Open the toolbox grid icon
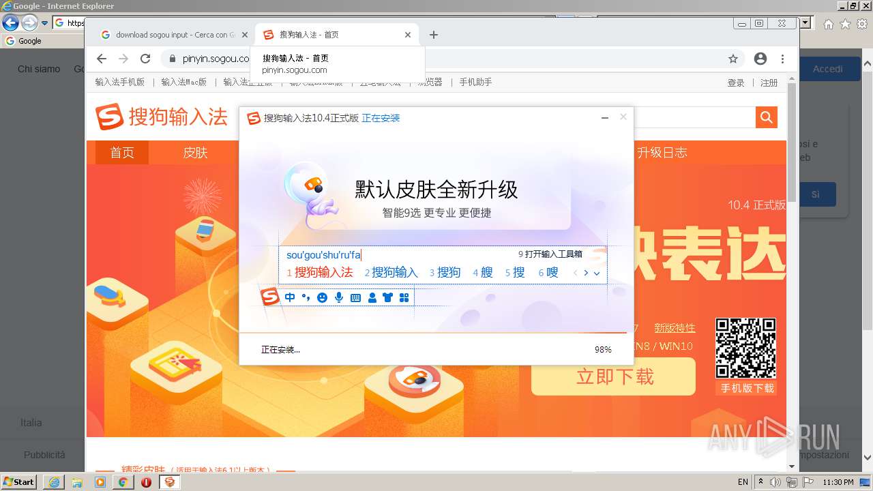The image size is (873, 491). click(x=404, y=297)
